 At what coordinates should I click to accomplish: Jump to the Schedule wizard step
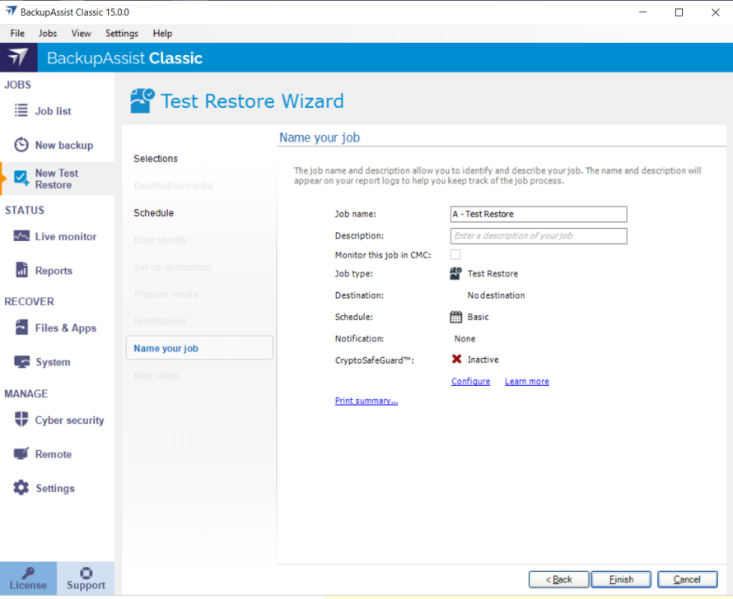(154, 213)
